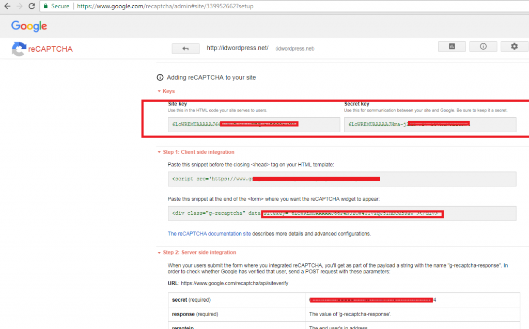This screenshot has width=529, height=329.
Task: Click the browser back arrow
Action: click(7, 7)
